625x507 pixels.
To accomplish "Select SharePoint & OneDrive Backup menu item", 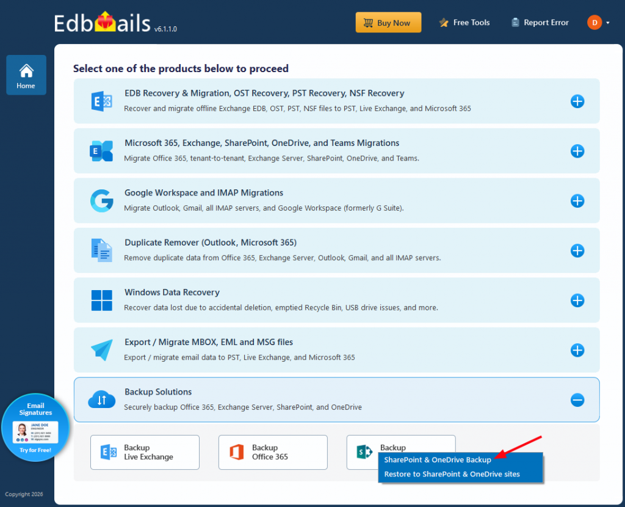I will (x=437, y=460).
